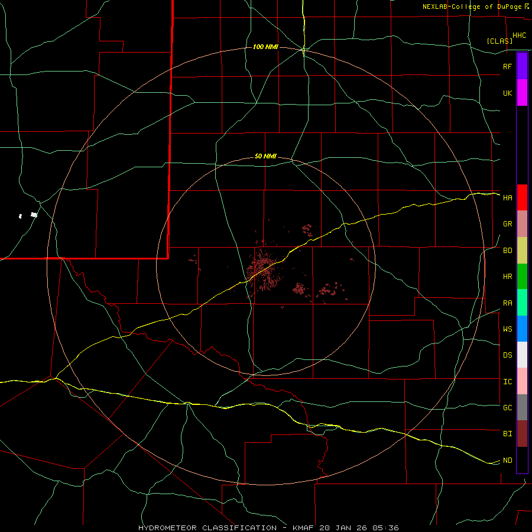Click the "WS" legend label
The image size is (532, 532).
point(507,329)
